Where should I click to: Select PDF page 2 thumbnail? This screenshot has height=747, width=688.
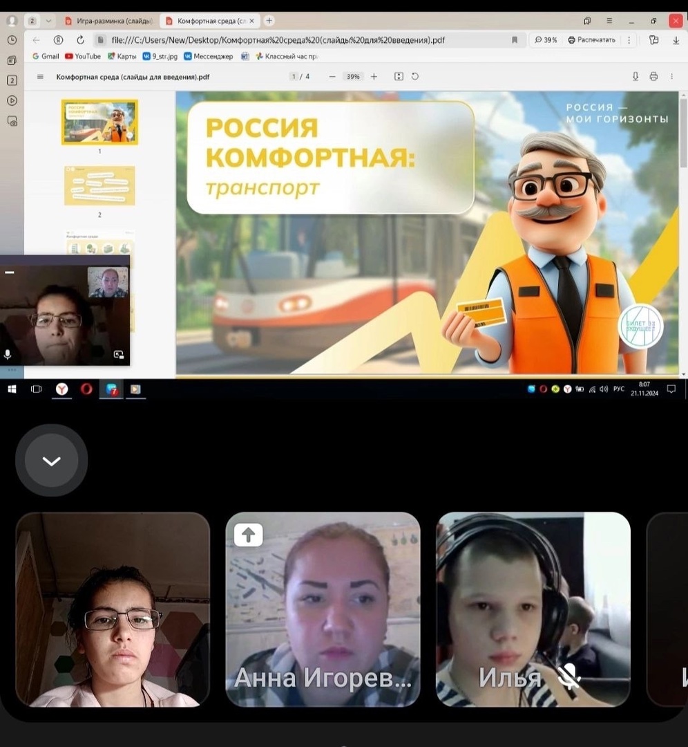coord(99,186)
